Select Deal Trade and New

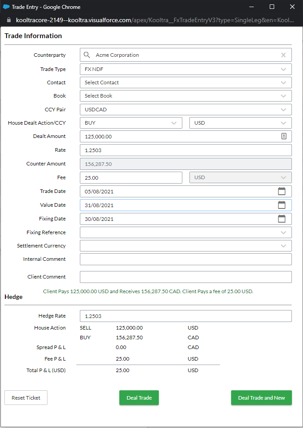[261, 398]
